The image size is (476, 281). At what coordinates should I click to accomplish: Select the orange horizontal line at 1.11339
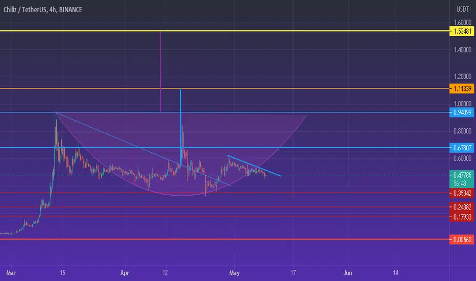point(225,89)
